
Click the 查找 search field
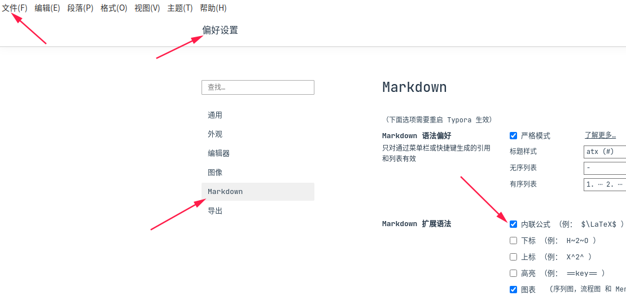[258, 87]
